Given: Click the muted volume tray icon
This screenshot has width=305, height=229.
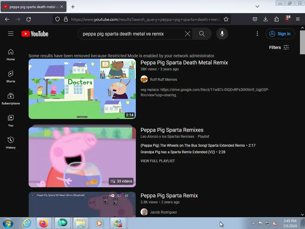Looking at the screenshot, I should [x=275, y=224].
